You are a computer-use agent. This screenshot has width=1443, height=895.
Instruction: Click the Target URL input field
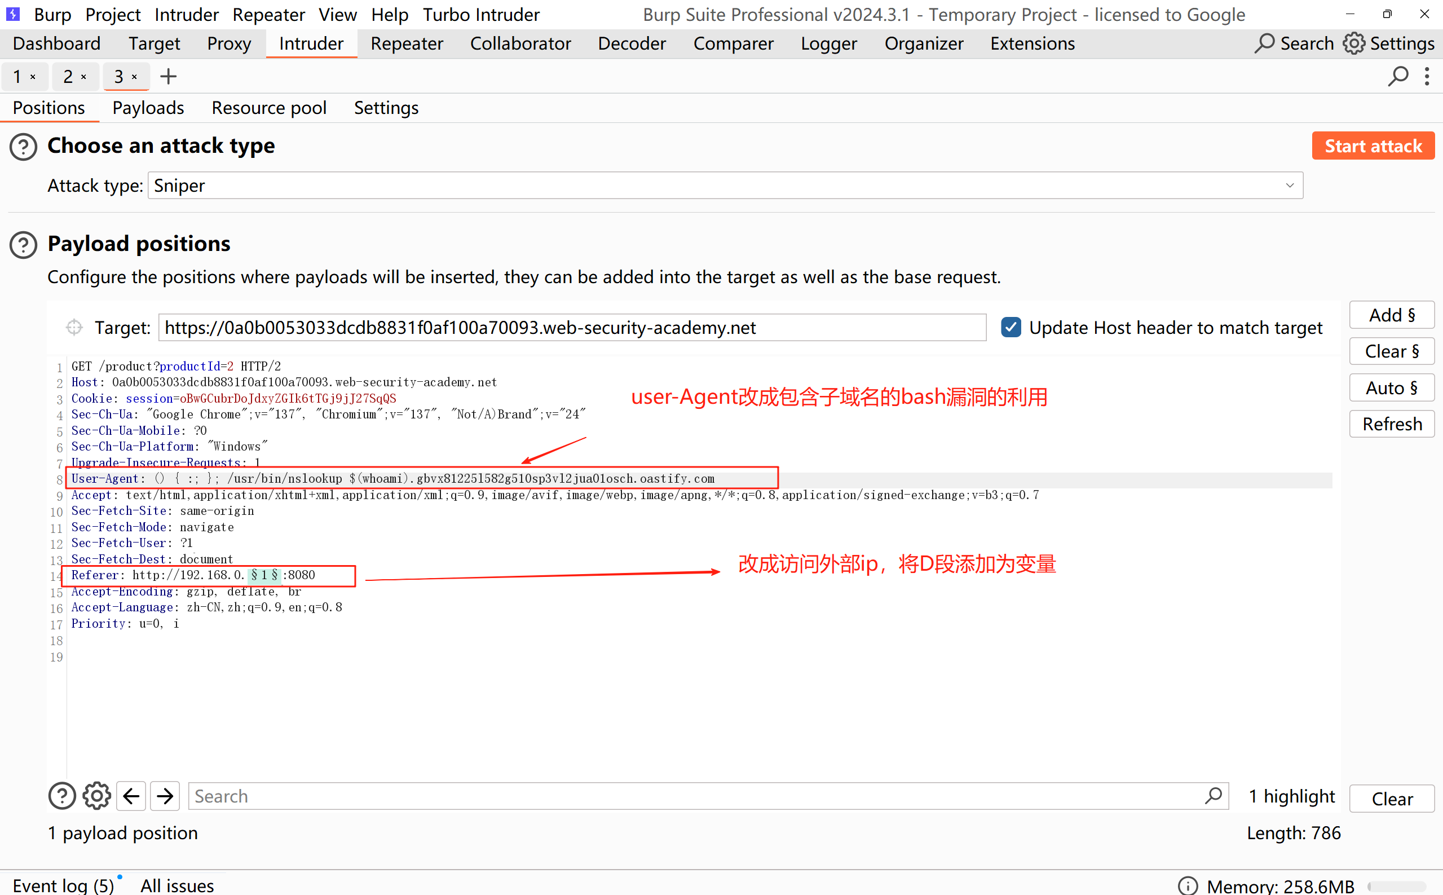pyautogui.click(x=572, y=327)
